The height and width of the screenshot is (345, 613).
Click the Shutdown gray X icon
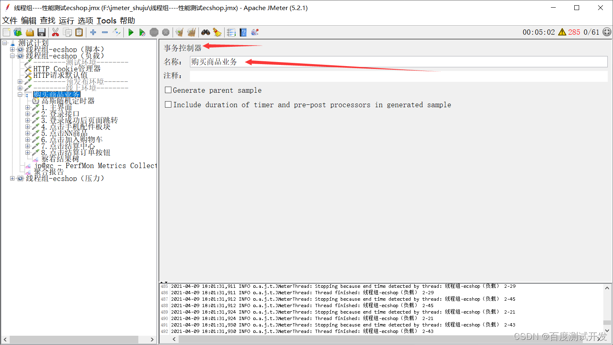tap(166, 32)
